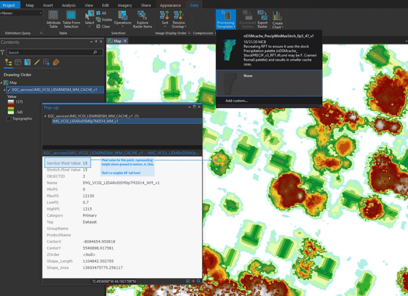Click the flash feature icon in Pop-up footer
The width and height of the screenshot is (408, 296).
tap(193, 281)
